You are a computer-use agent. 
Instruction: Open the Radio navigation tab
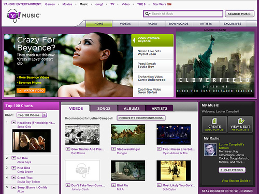152,24
